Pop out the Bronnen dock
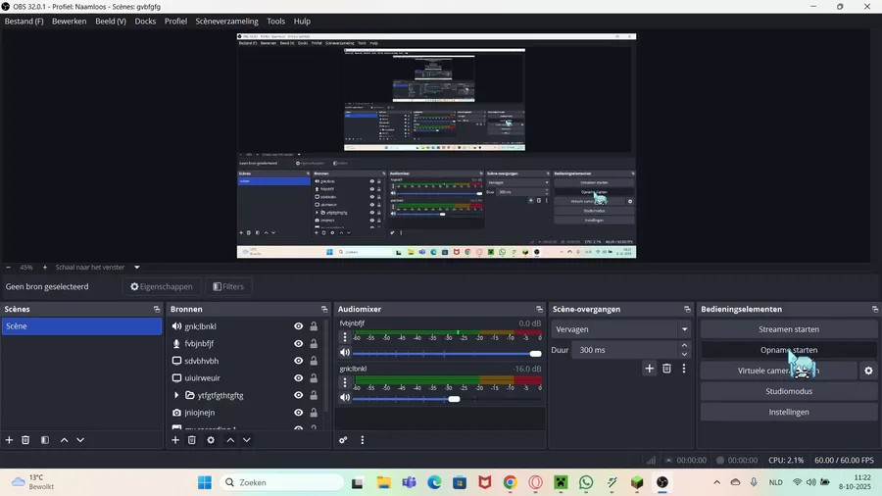Image resolution: width=882 pixels, height=496 pixels. 324,310
